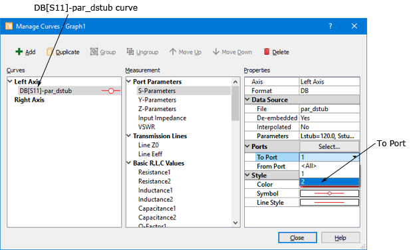Open the Symbol style swatch
Viewport: 415px width, 250px height.
pyautogui.click(x=329, y=193)
